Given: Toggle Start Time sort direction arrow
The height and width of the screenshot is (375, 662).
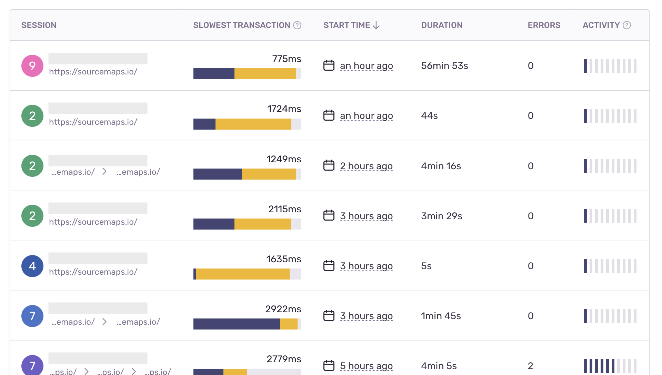Looking at the screenshot, I should 377,26.
